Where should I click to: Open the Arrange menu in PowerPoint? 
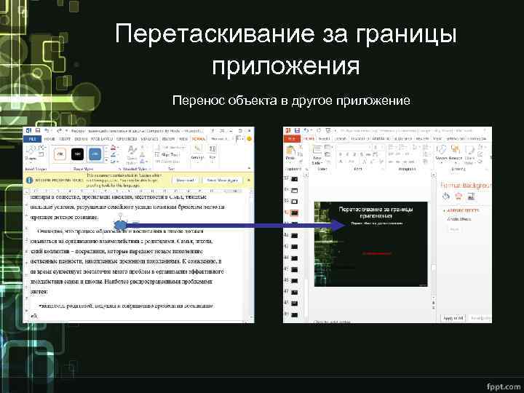point(456,153)
